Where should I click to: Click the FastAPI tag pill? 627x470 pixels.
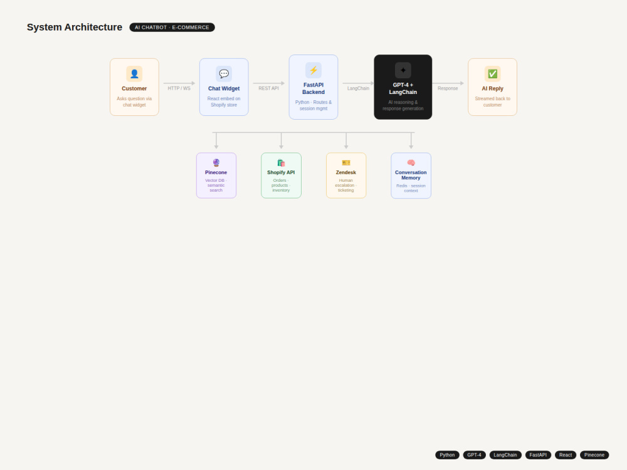pos(538,455)
